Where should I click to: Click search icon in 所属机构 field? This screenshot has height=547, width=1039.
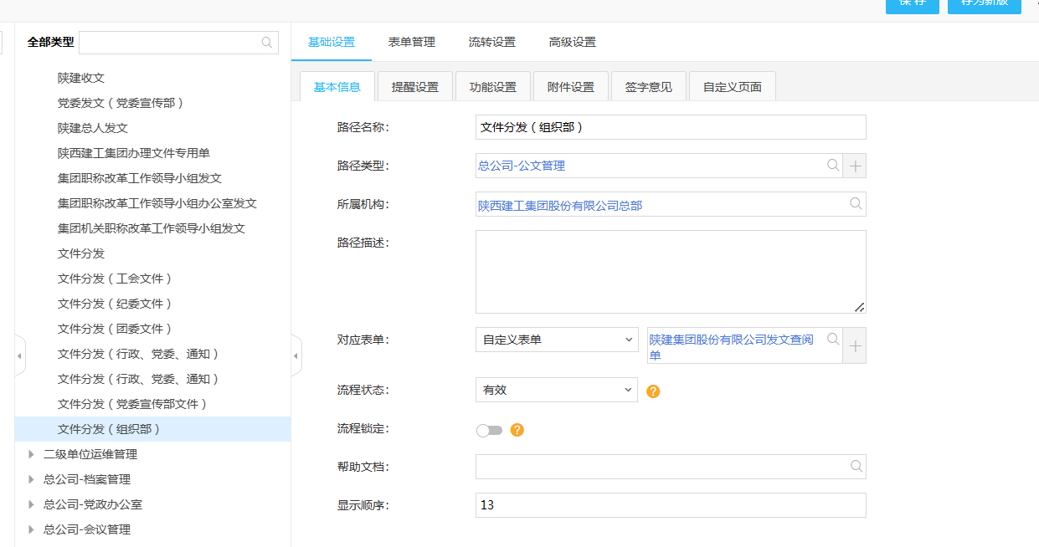(x=855, y=203)
